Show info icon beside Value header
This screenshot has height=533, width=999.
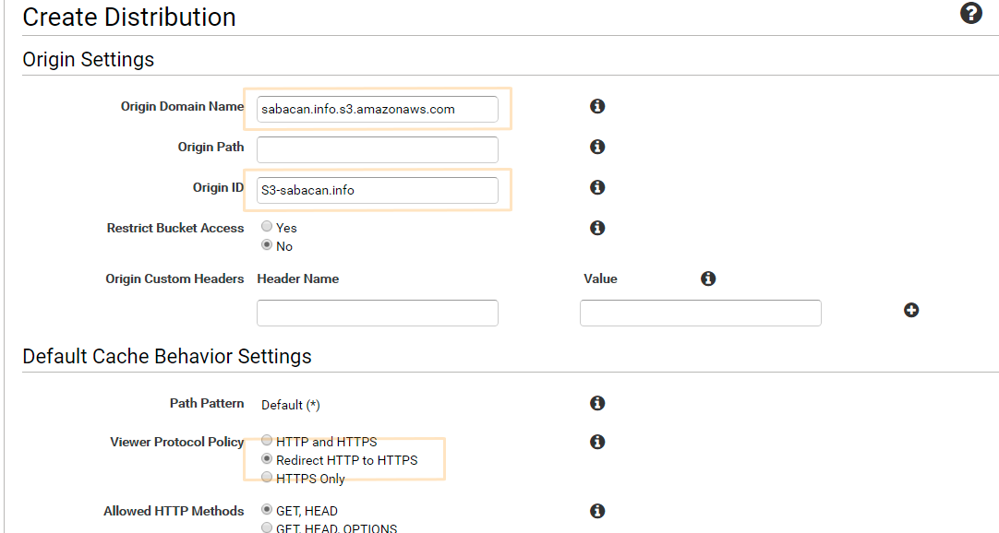pos(708,278)
